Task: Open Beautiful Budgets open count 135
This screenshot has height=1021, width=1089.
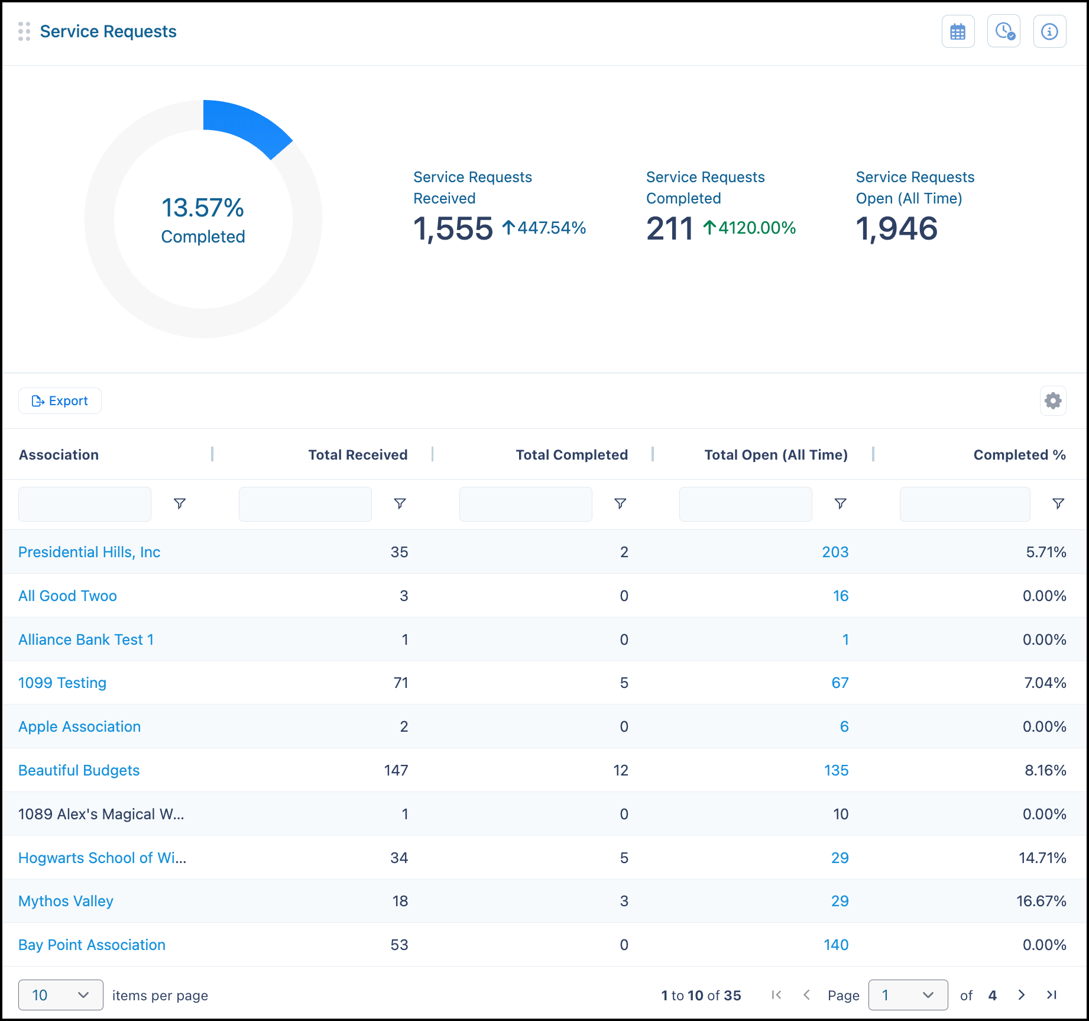Action: point(836,770)
